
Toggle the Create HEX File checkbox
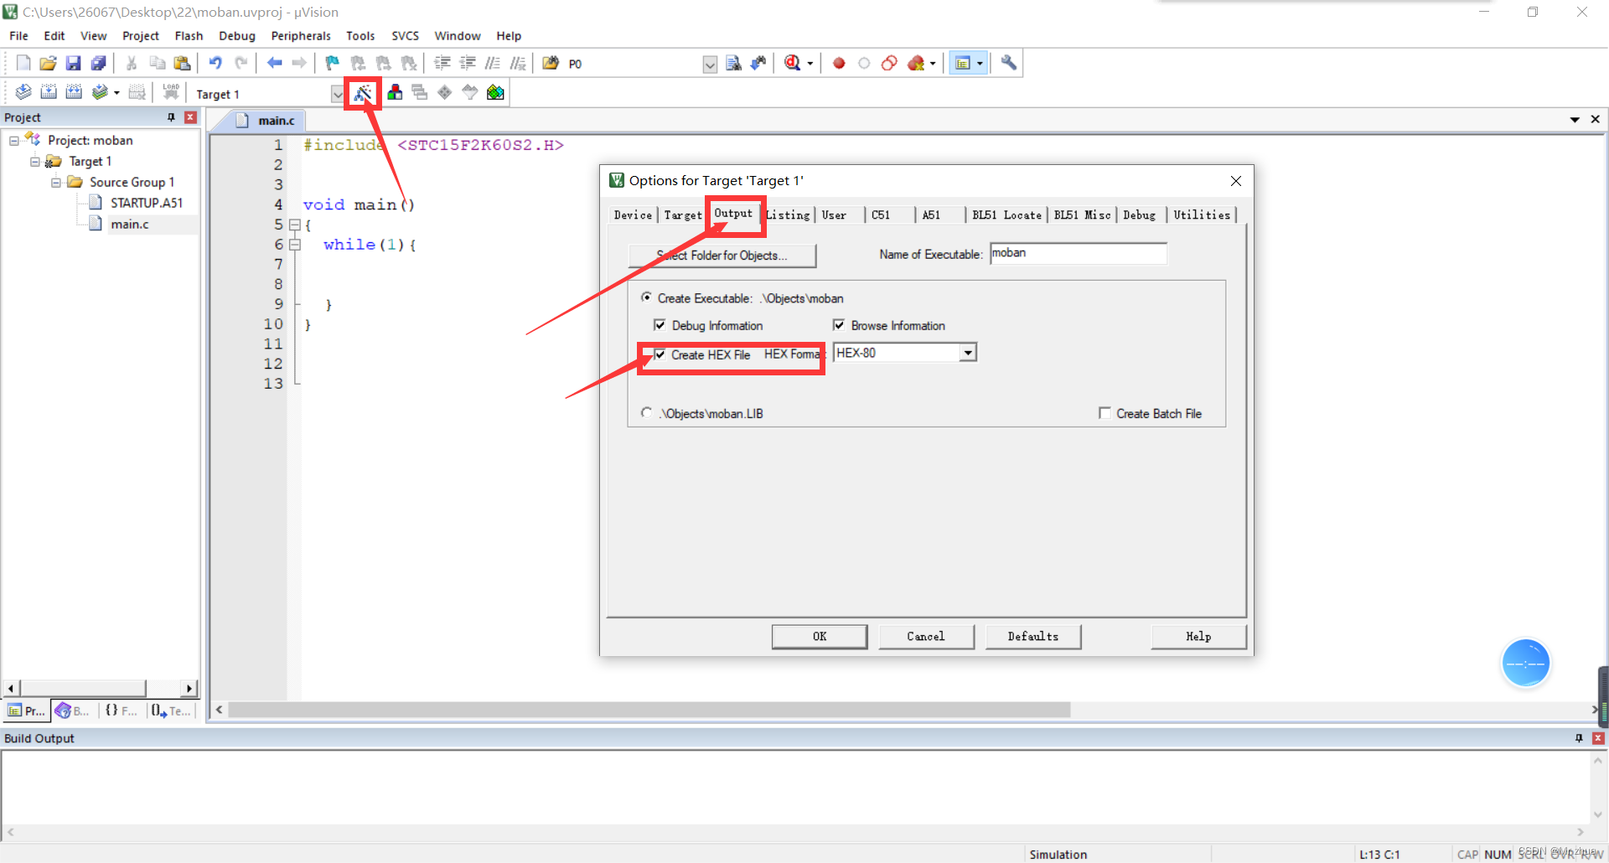coord(660,354)
